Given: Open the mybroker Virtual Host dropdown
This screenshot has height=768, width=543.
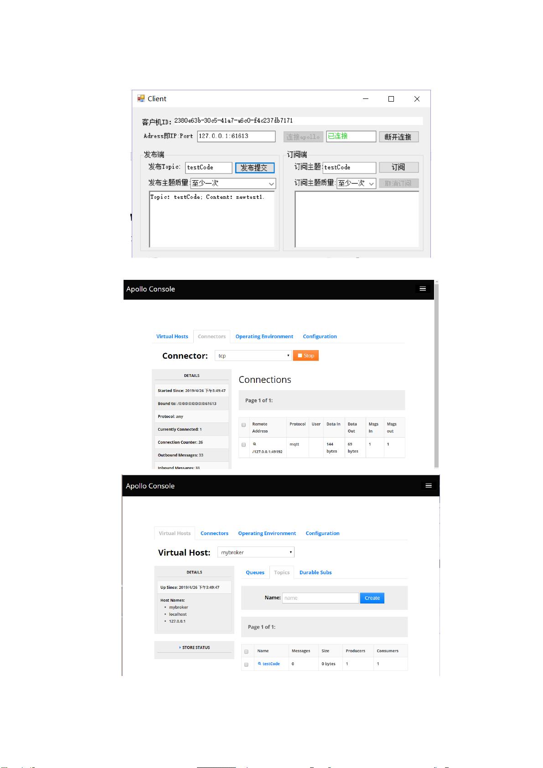Looking at the screenshot, I should coord(256,552).
